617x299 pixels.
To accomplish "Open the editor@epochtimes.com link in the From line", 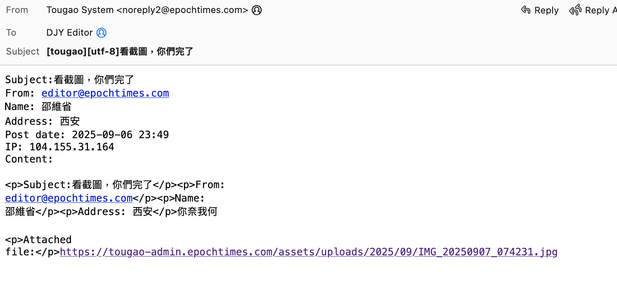I will [x=105, y=93].
